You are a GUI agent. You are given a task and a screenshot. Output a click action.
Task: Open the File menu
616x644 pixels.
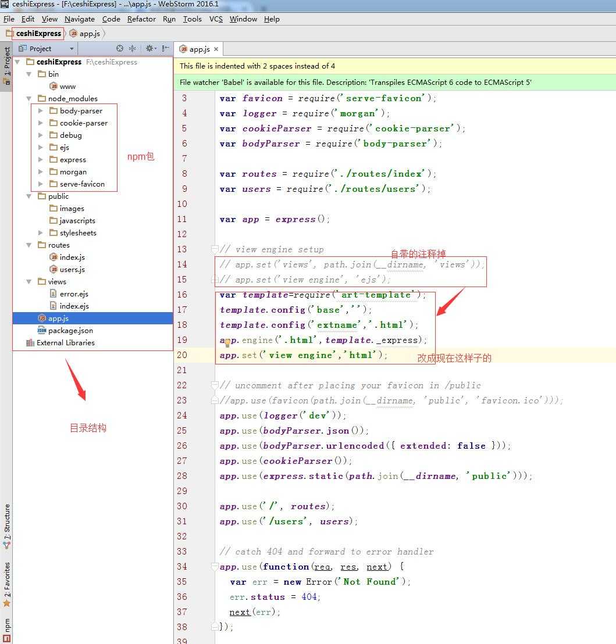9,19
